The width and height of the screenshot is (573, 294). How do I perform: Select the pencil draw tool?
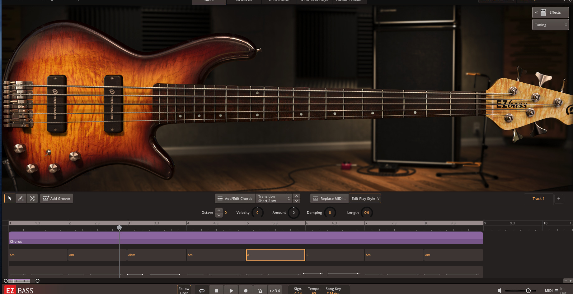click(x=21, y=199)
